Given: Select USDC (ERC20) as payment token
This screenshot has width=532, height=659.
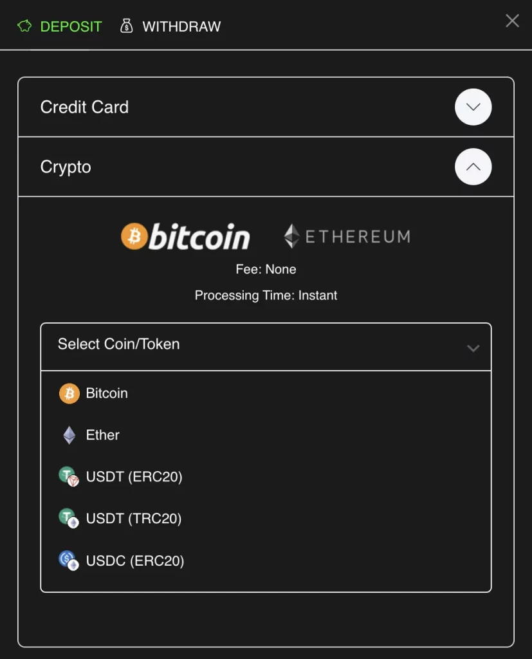Looking at the screenshot, I should 135,560.
